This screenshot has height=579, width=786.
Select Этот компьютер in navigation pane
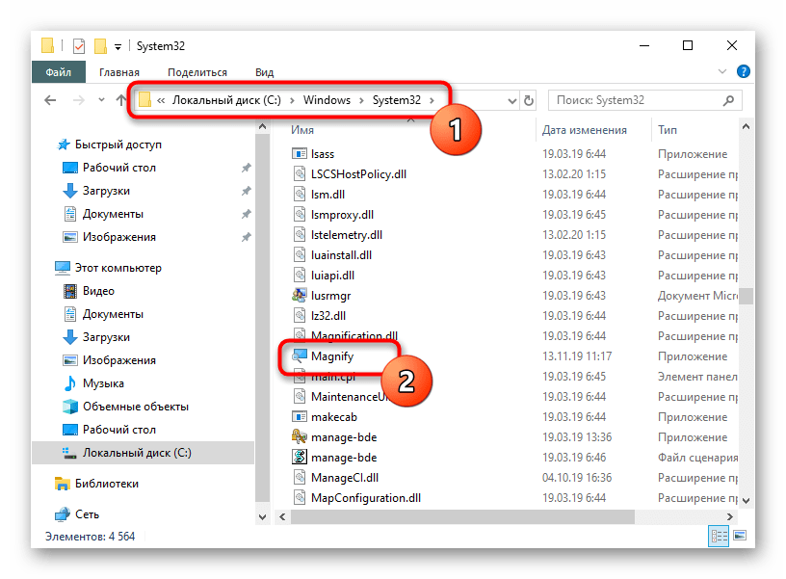(x=118, y=268)
